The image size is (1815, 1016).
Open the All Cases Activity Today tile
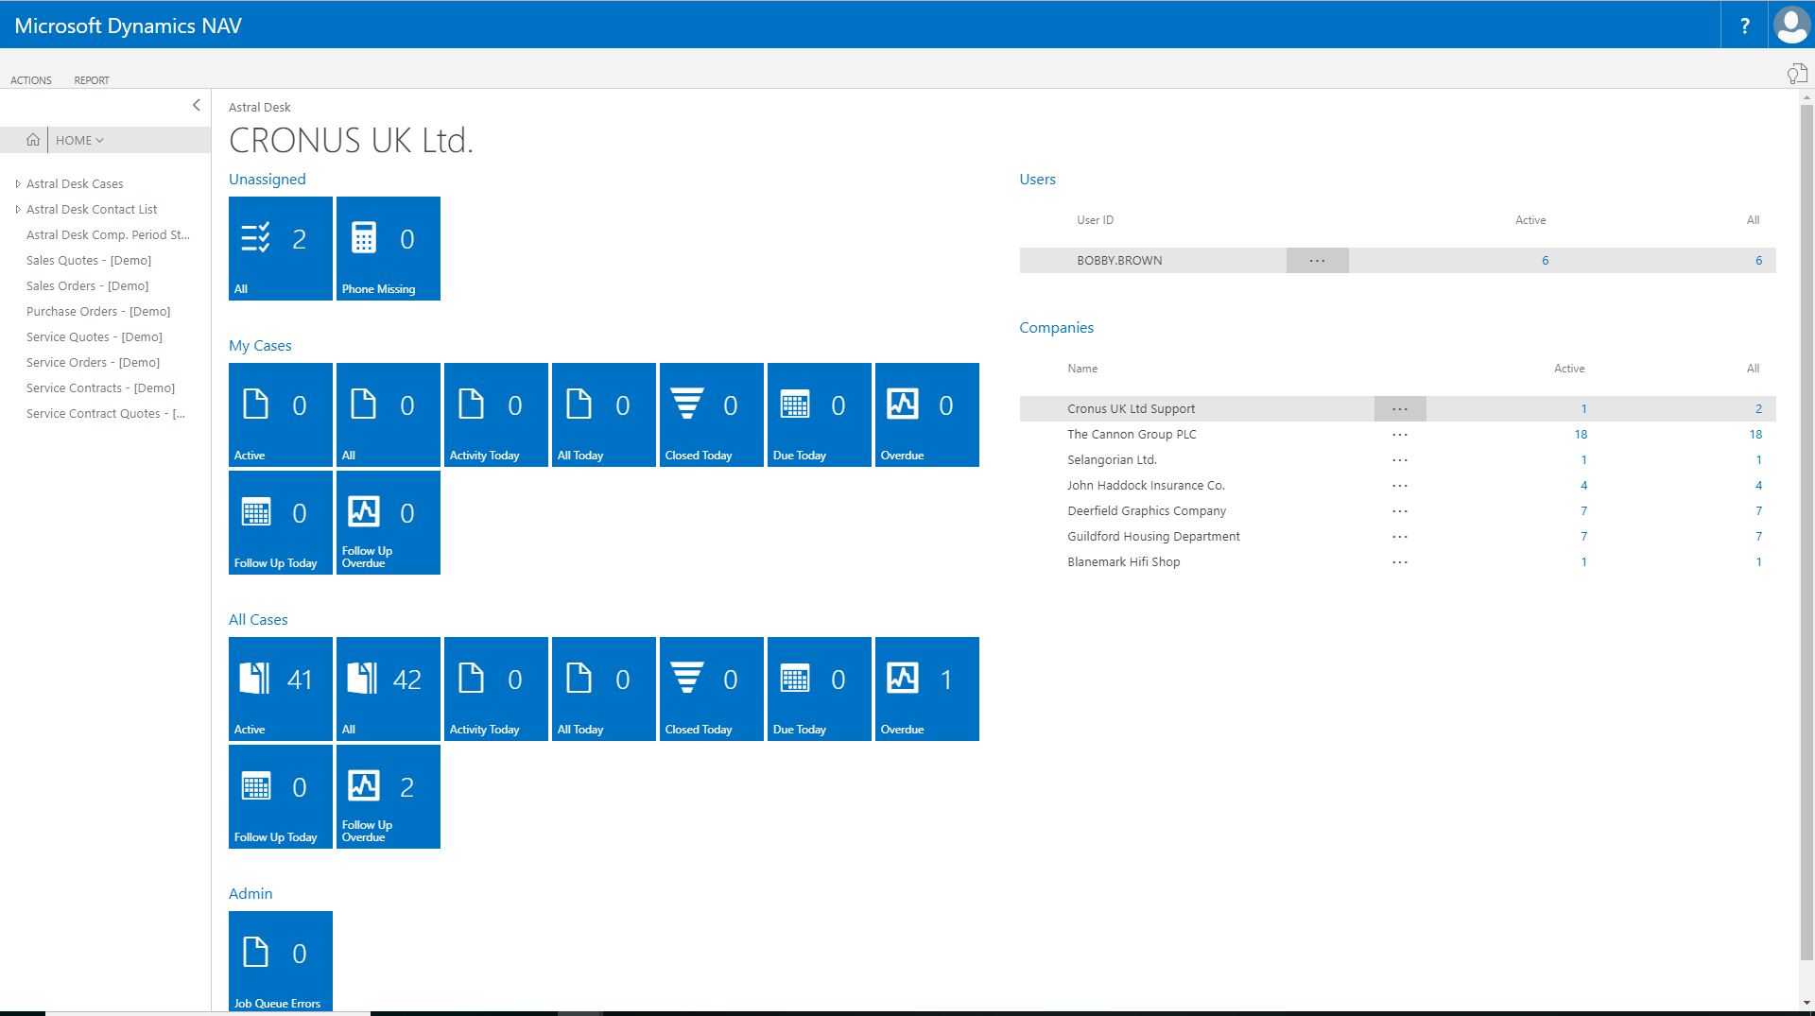tap(496, 689)
